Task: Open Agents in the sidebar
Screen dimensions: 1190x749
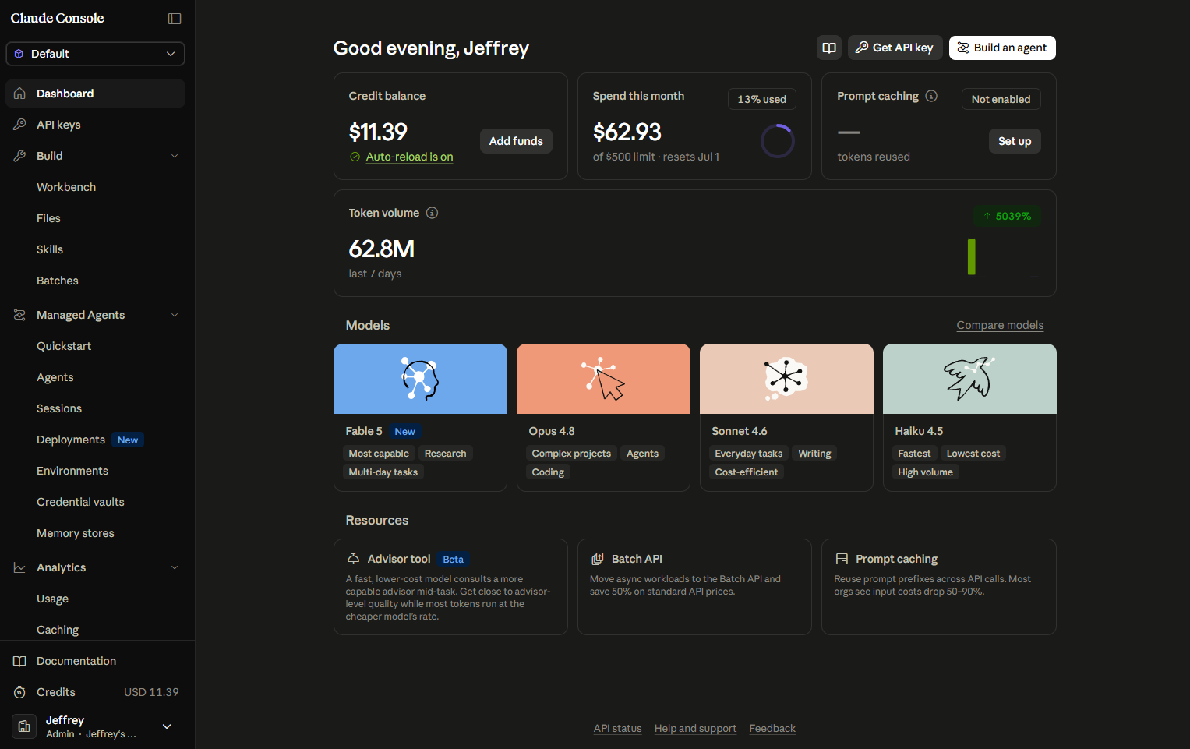Action: coord(55,377)
